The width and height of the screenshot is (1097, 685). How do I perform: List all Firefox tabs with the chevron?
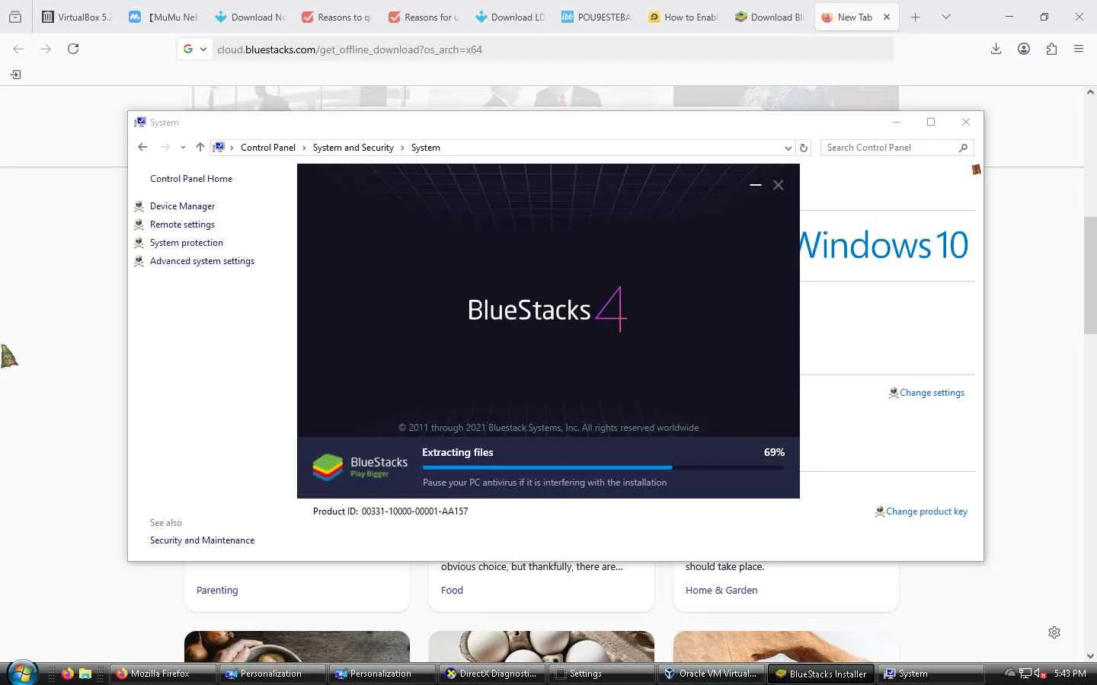(946, 17)
